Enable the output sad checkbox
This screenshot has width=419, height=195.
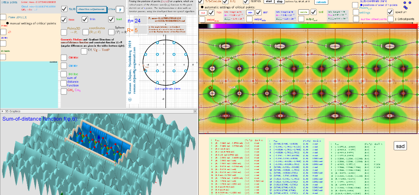[x=301, y=19]
